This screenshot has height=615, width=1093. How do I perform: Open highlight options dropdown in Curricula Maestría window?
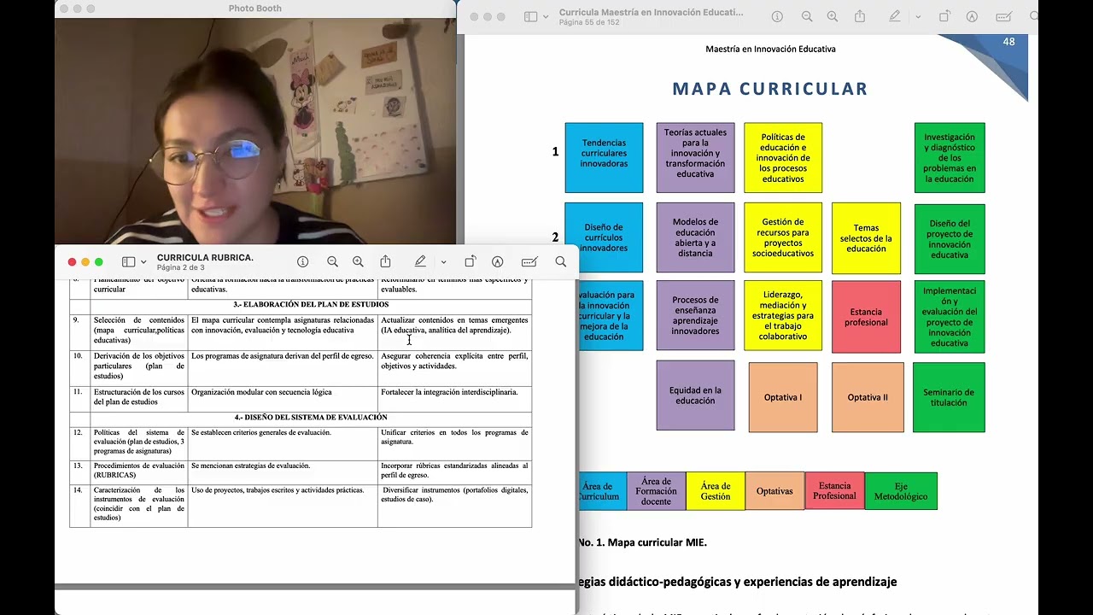[x=918, y=17]
